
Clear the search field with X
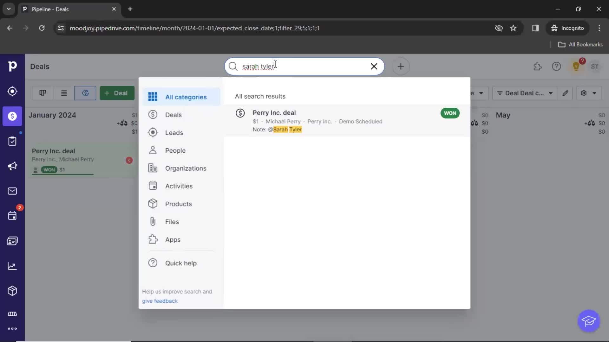(374, 66)
